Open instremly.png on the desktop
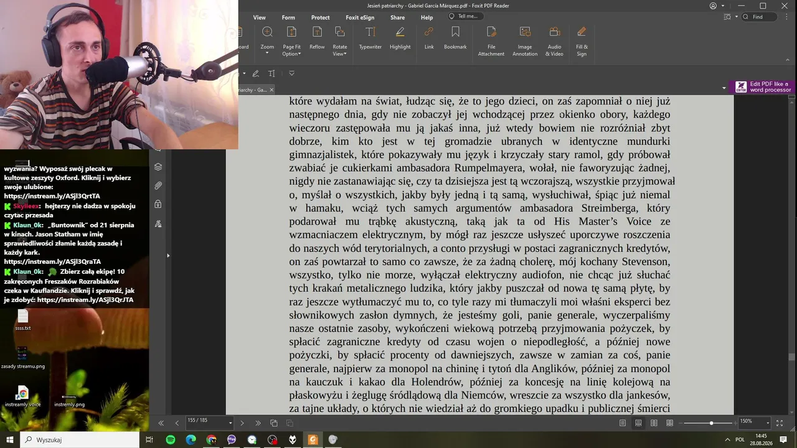This screenshot has width=797, height=448. pyautogui.click(x=69, y=399)
